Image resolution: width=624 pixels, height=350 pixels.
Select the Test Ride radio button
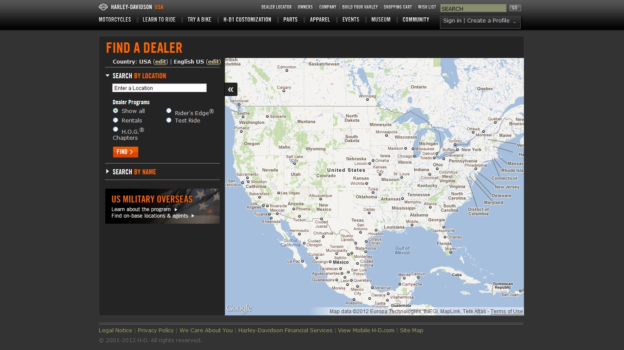(169, 120)
